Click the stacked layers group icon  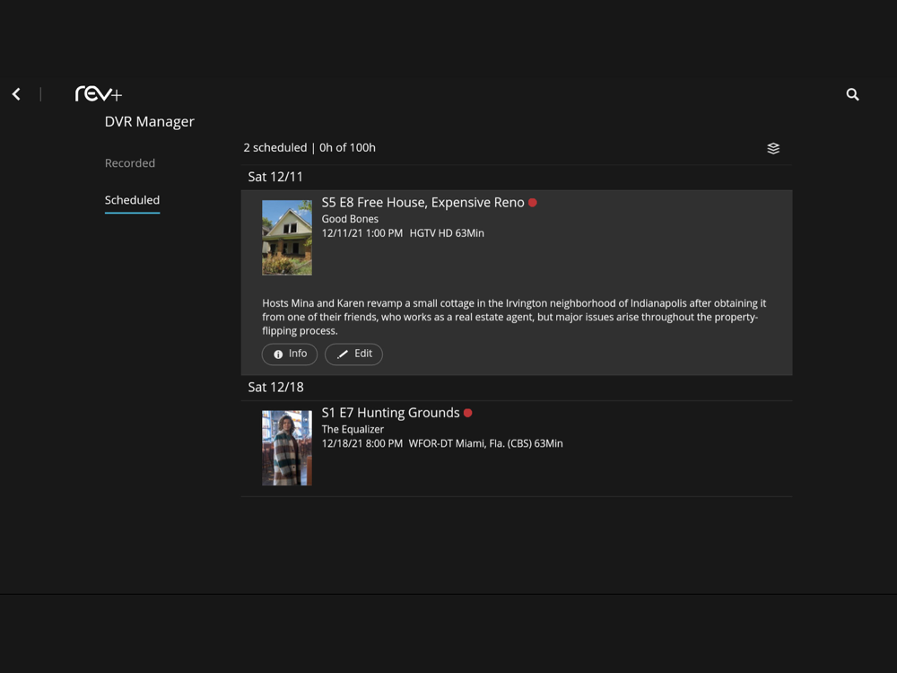(773, 148)
